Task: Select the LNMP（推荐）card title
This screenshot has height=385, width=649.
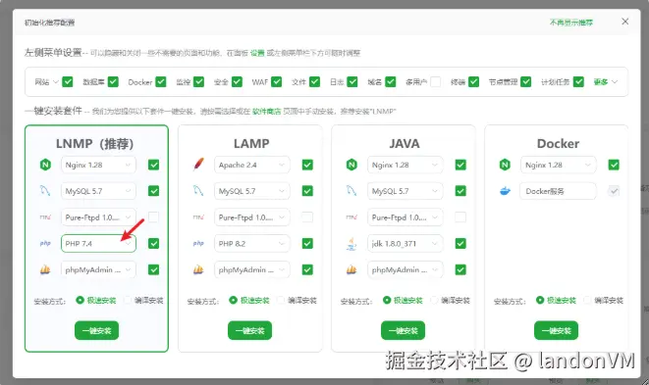Action: click(x=95, y=144)
